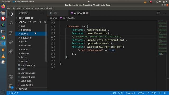Screen dimensions: 169x95
Task: Open the Explorer more actions ellipsis
Action: pos(43,13)
